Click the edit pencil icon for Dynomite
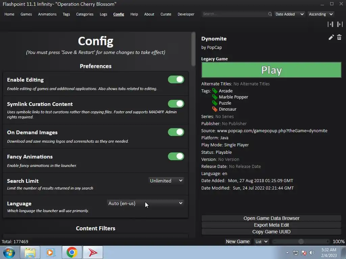 331,37
